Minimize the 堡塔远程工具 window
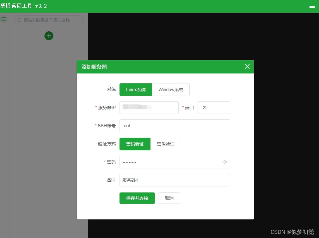 pos(312,7)
